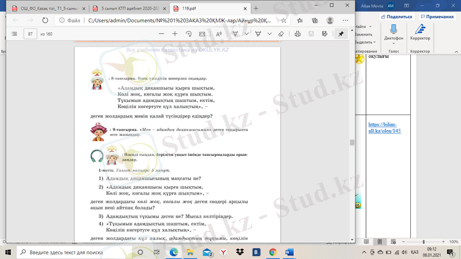
Task: Click the PDF zoom in plus icon
Action: point(175,34)
